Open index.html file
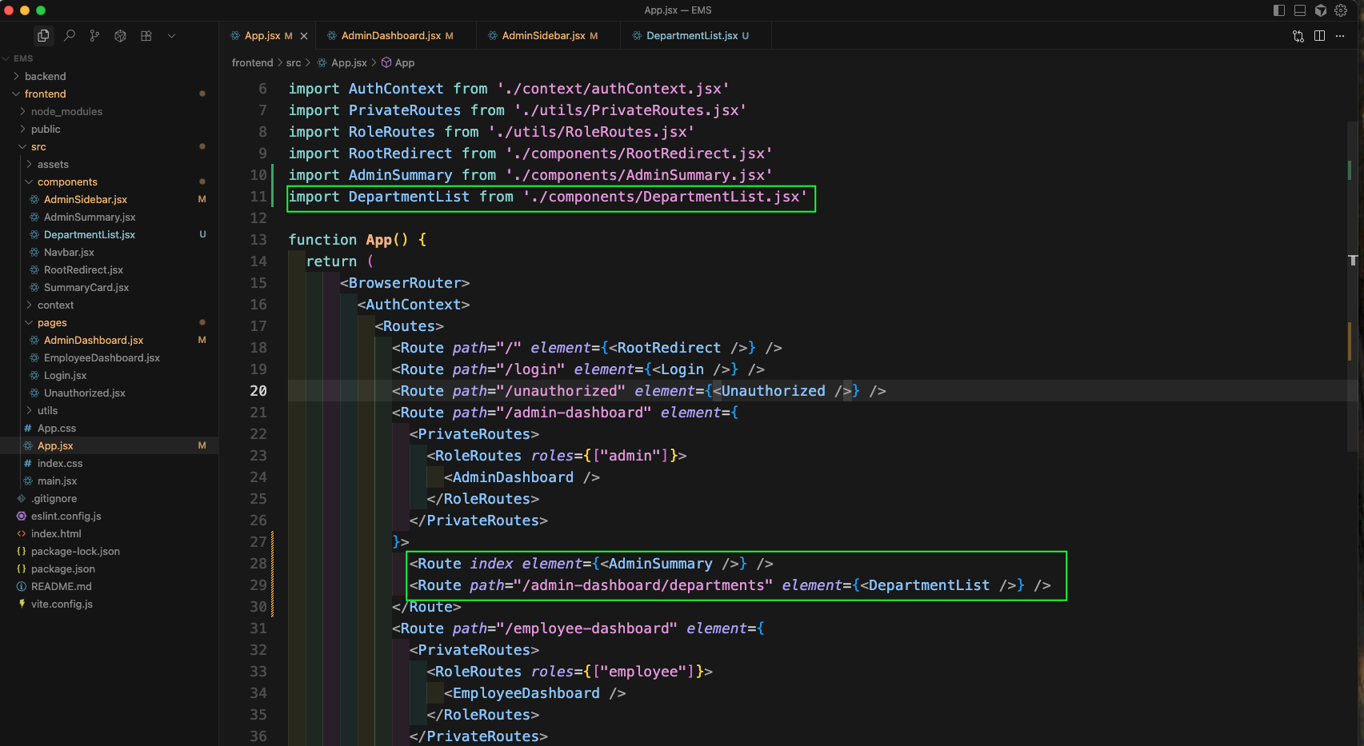Image resolution: width=1364 pixels, height=746 pixels. point(109,533)
